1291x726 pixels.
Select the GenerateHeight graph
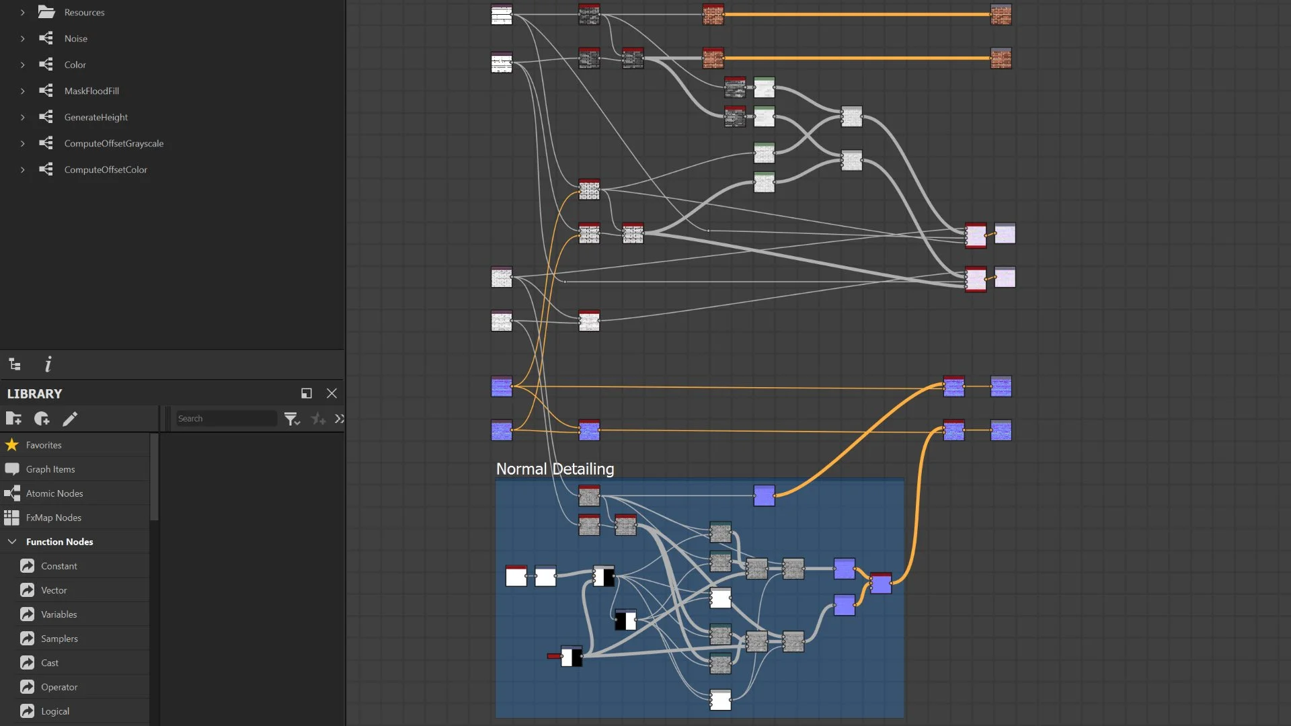pyautogui.click(x=95, y=117)
